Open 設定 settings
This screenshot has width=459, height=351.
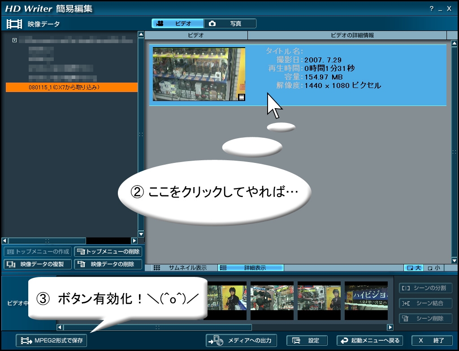pyautogui.click(x=307, y=340)
